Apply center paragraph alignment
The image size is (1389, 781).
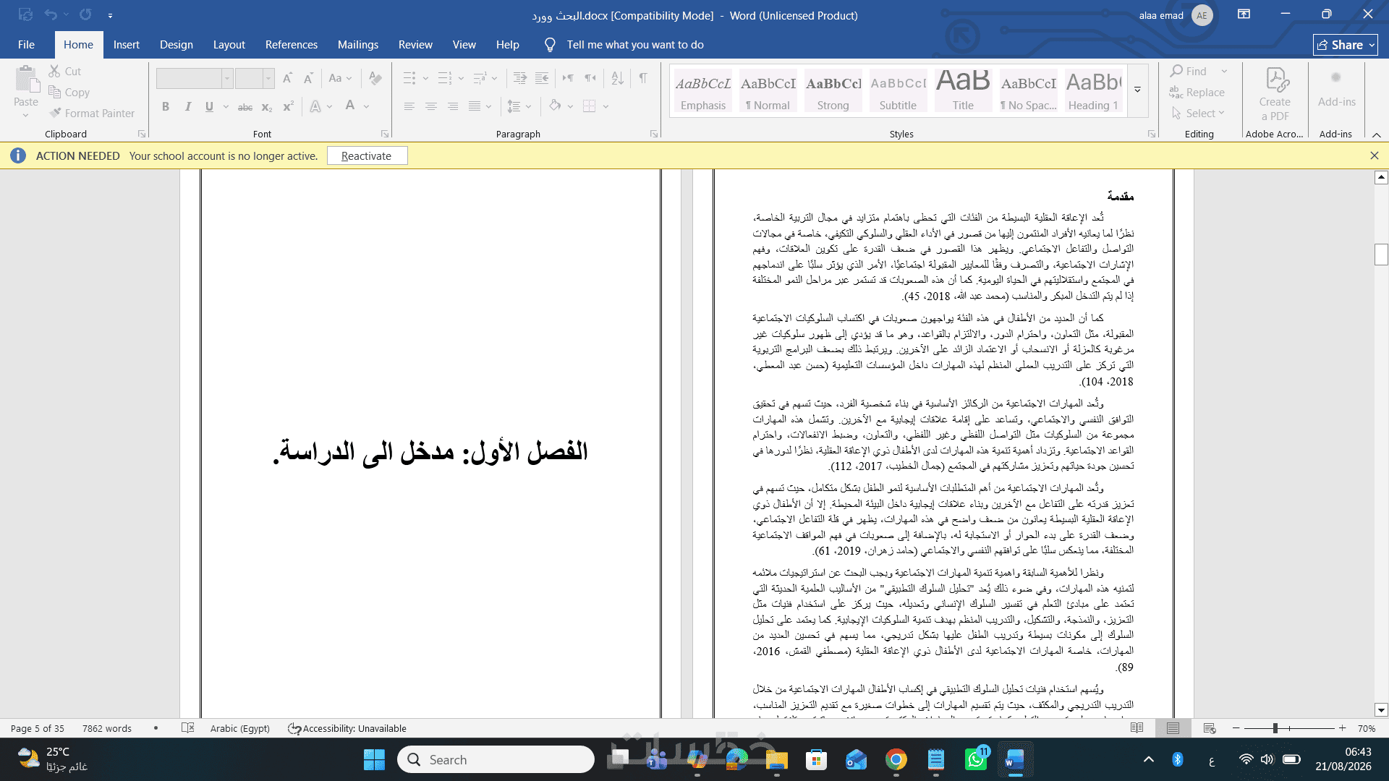pyautogui.click(x=431, y=106)
